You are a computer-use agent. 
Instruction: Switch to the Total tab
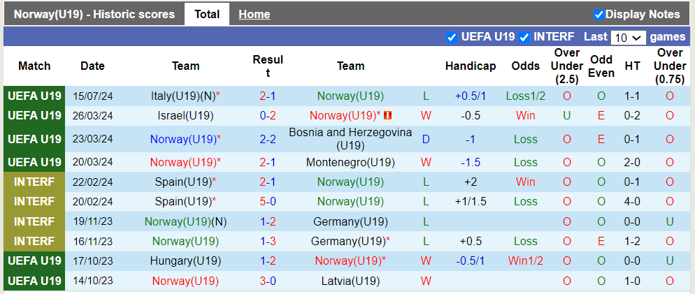click(207, 14)
